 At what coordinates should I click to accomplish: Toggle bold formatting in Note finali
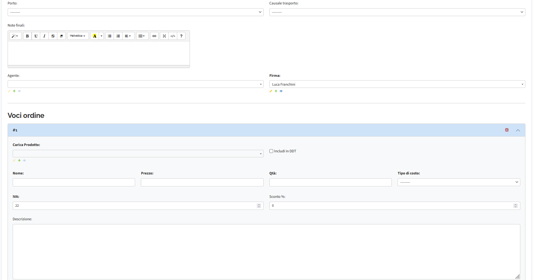(27, 36)
